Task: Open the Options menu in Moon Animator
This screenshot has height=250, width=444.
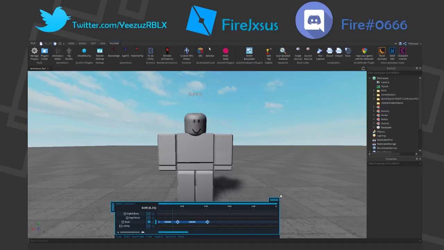Action: 170,236
